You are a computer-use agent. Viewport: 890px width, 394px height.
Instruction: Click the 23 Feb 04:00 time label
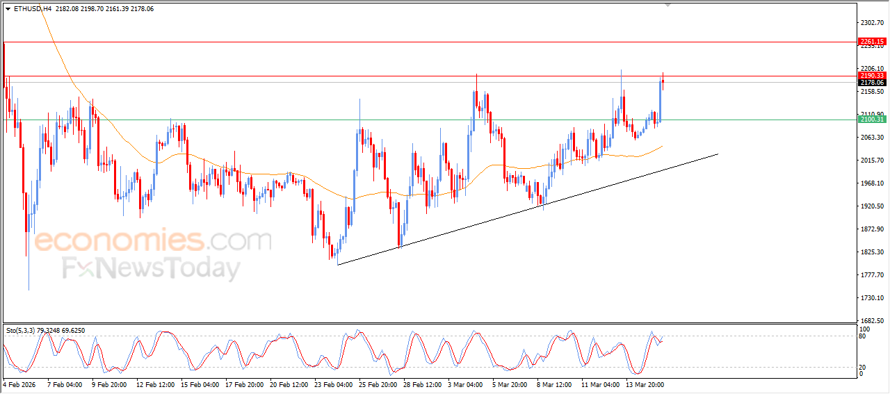pos(332,384)
